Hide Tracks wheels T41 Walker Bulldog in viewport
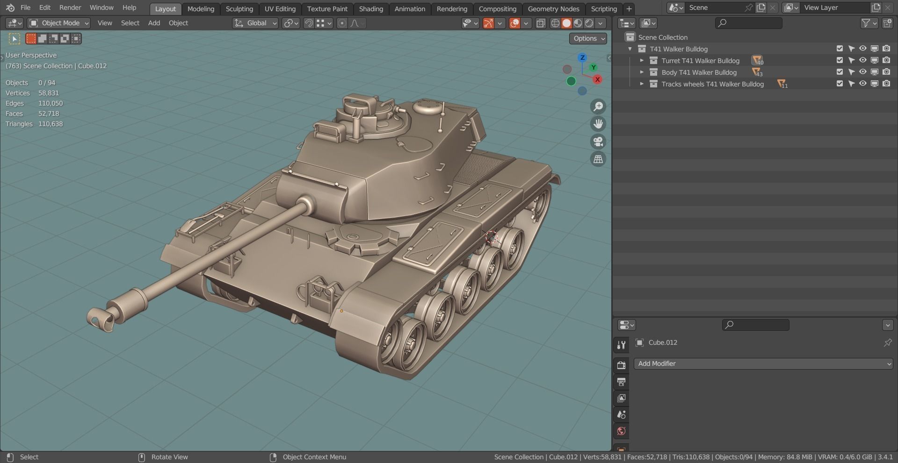The height and width of the screenshot is (463, 898). 863,84
